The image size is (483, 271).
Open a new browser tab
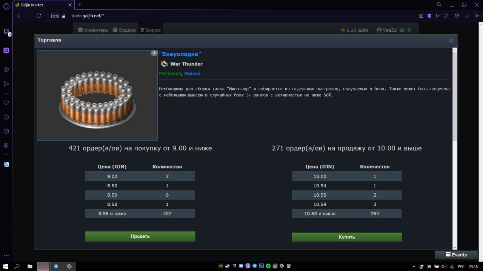[x=80, y=5]
